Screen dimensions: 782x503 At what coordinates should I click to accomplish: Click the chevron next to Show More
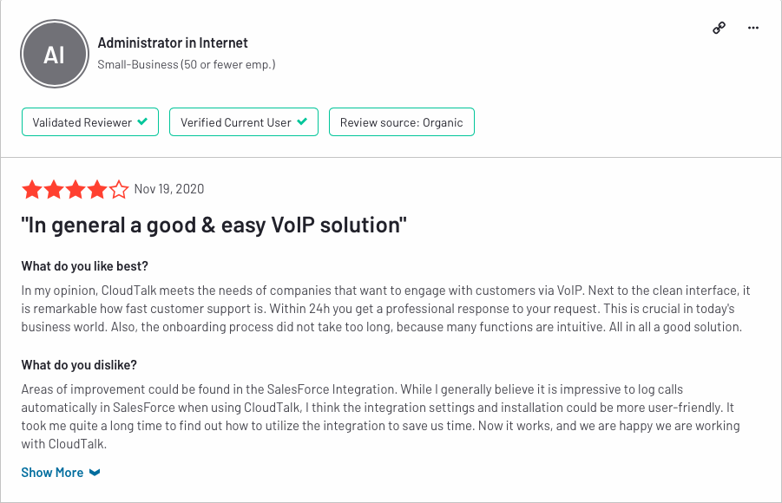coord(95,472)
